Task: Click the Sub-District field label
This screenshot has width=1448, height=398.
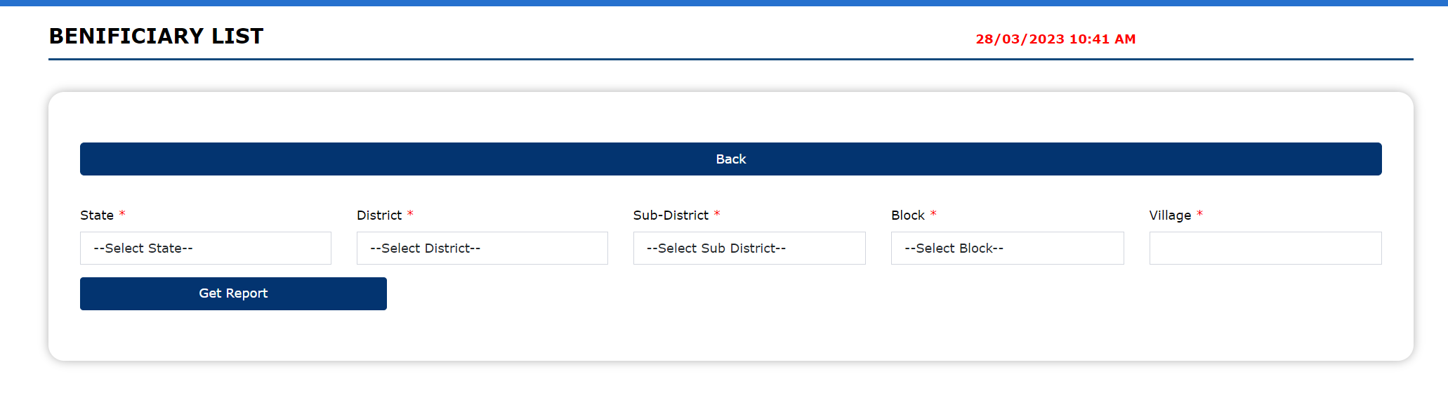Action: point(671,215)
